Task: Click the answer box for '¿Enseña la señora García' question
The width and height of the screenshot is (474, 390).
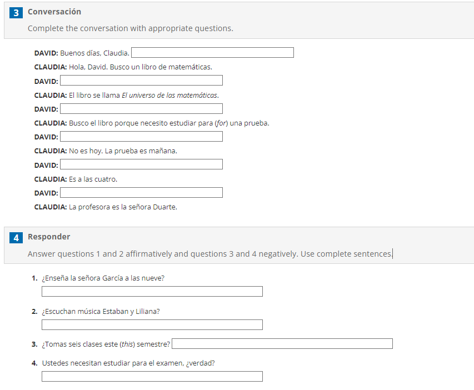Action: 152,292
